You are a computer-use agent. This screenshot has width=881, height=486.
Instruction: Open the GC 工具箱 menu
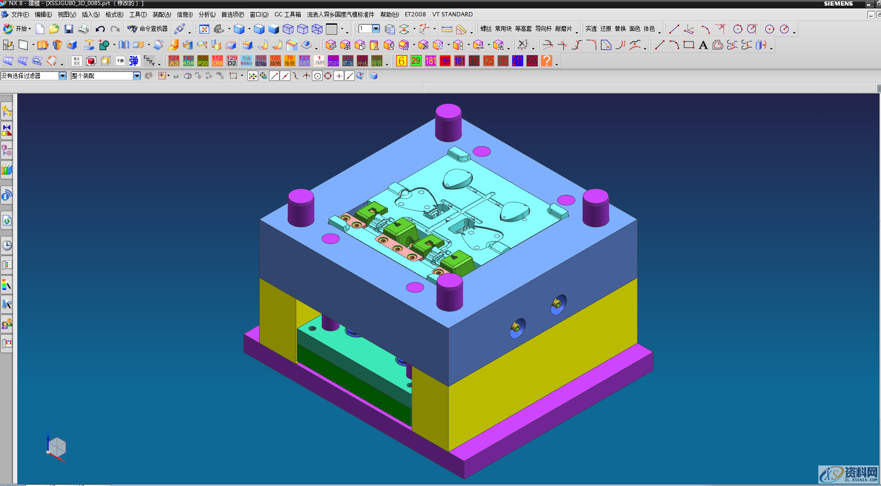pyautogui.click(x=288, y=14)
